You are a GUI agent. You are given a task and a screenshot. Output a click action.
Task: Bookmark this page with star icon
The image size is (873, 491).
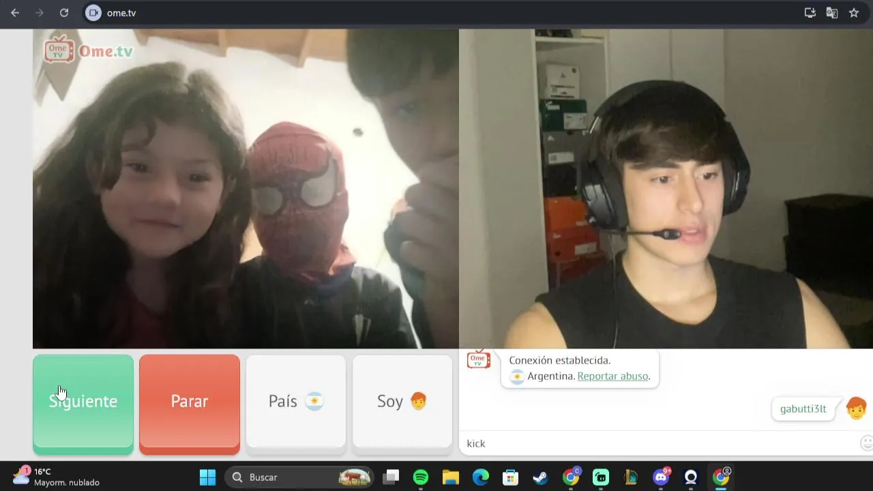click(854, 12)
